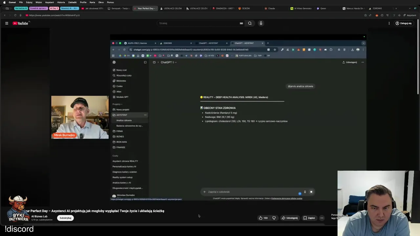Open more actions ellipsis under video
Image resolution: width=420 pixels, height=236 pixels.
(322, 218)
